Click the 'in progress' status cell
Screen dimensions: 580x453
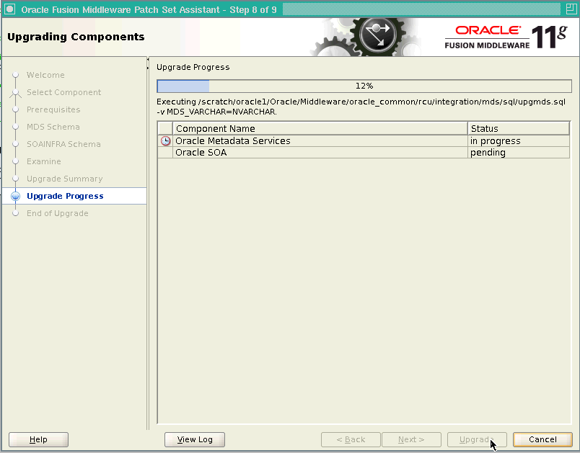518,140
